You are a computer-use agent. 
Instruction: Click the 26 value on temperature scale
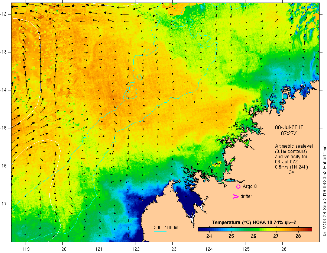pos(253,236)
